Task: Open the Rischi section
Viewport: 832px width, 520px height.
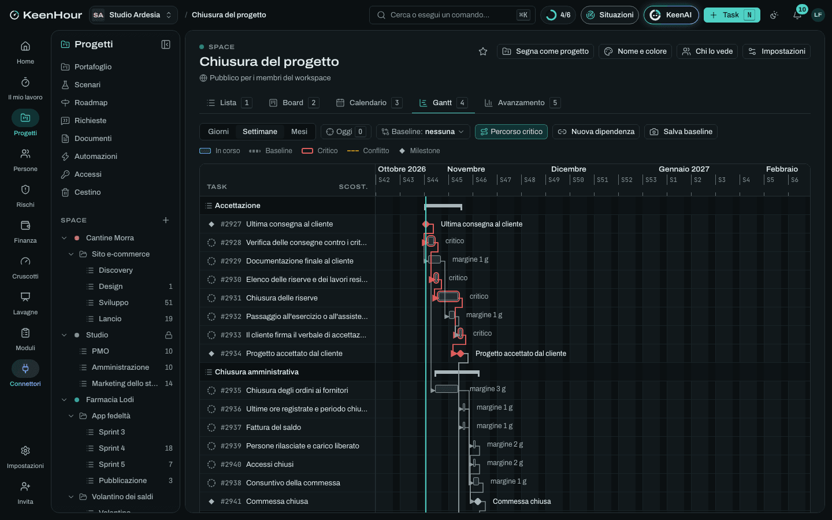Action: (x=25, y=195)
